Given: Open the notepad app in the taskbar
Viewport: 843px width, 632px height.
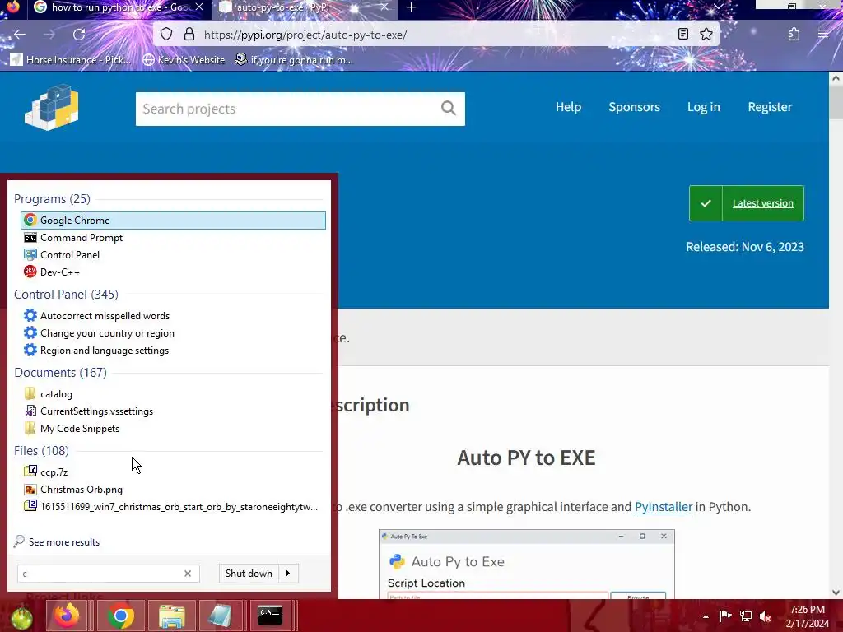Looking at the screenshot, I should coord(220,616).
